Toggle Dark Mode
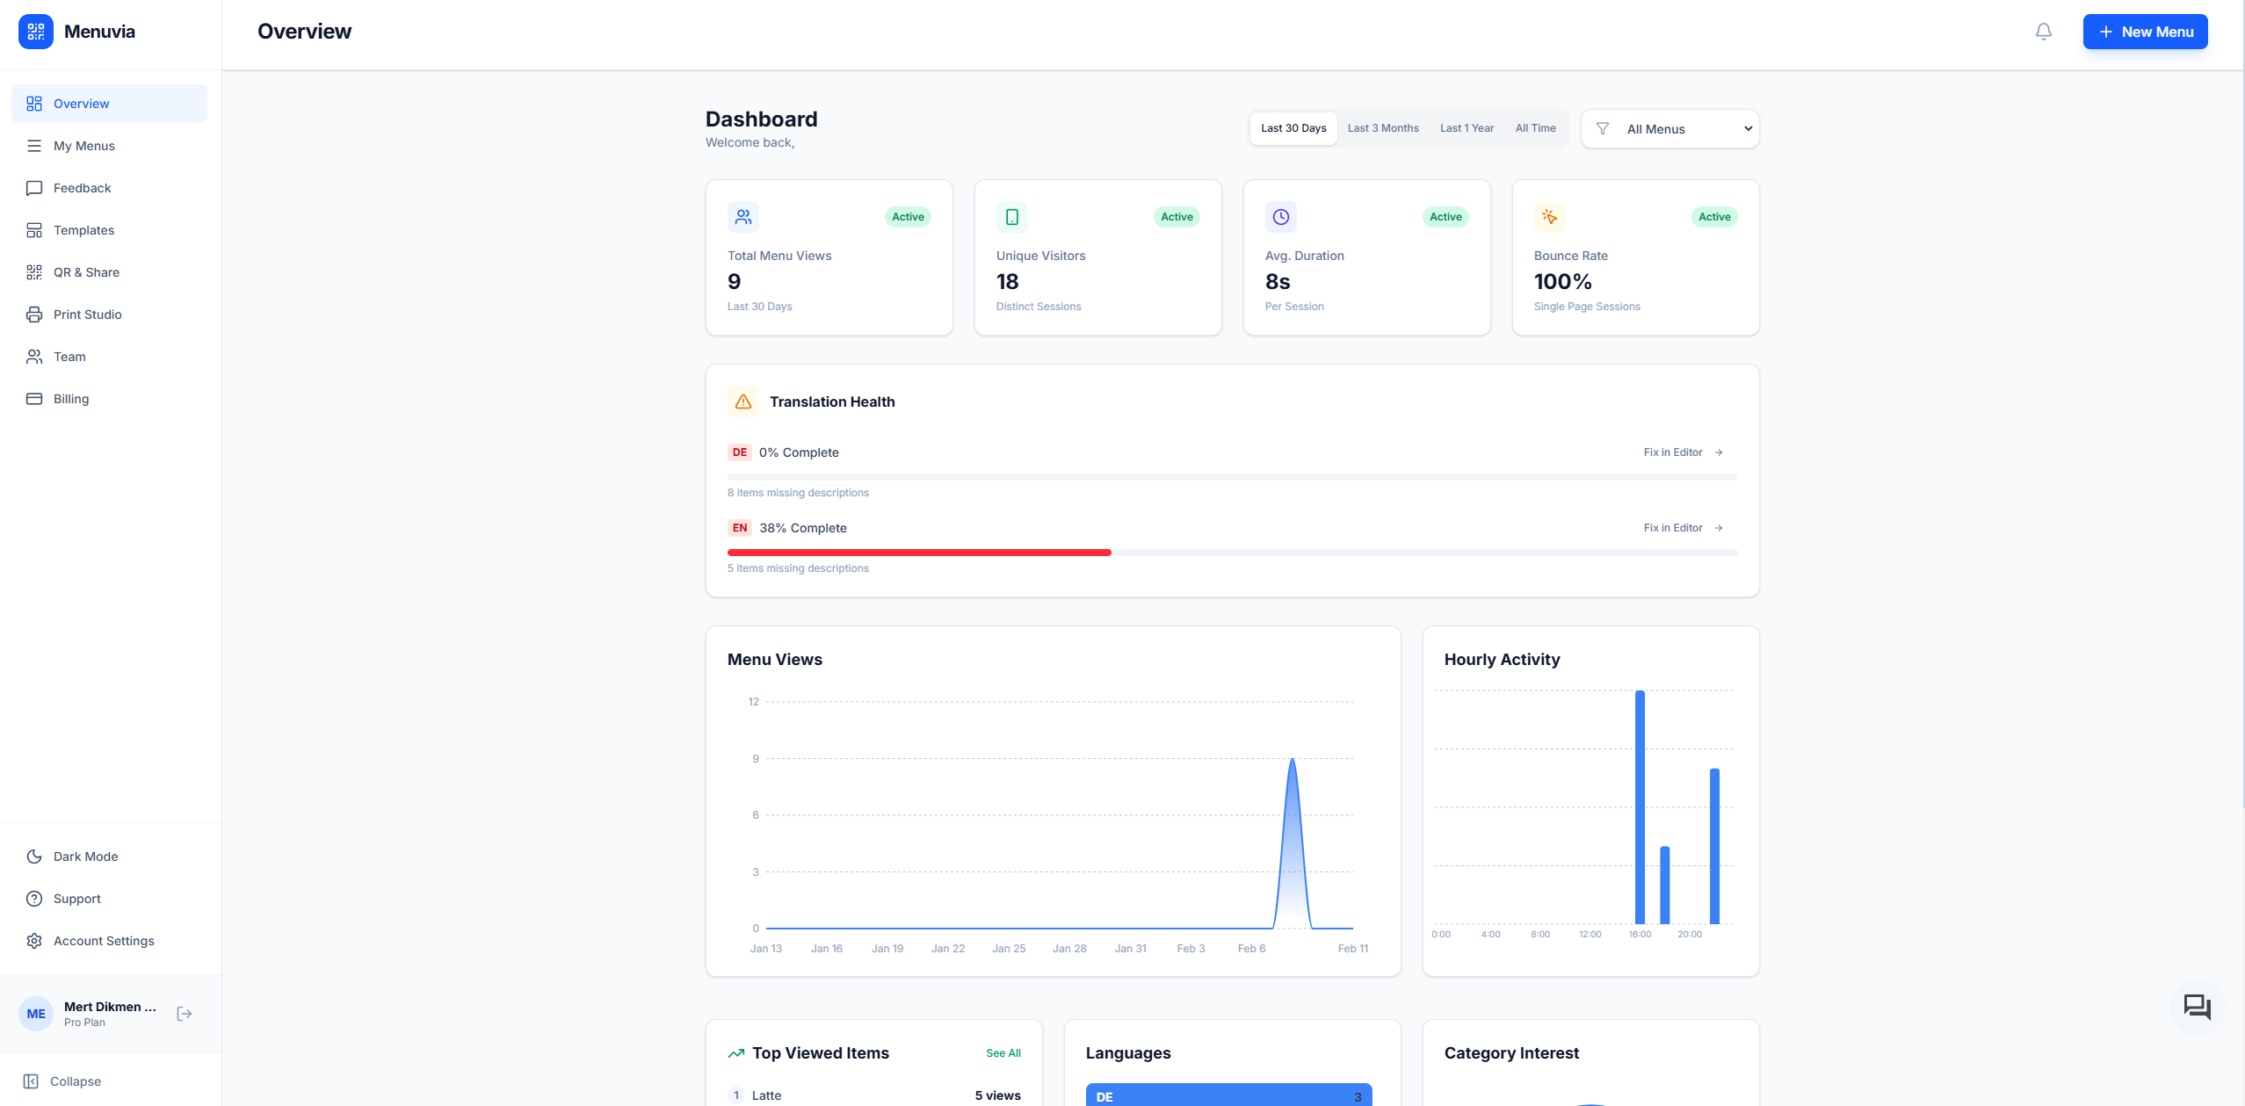2245x1106 pixels. click(85, 856)
